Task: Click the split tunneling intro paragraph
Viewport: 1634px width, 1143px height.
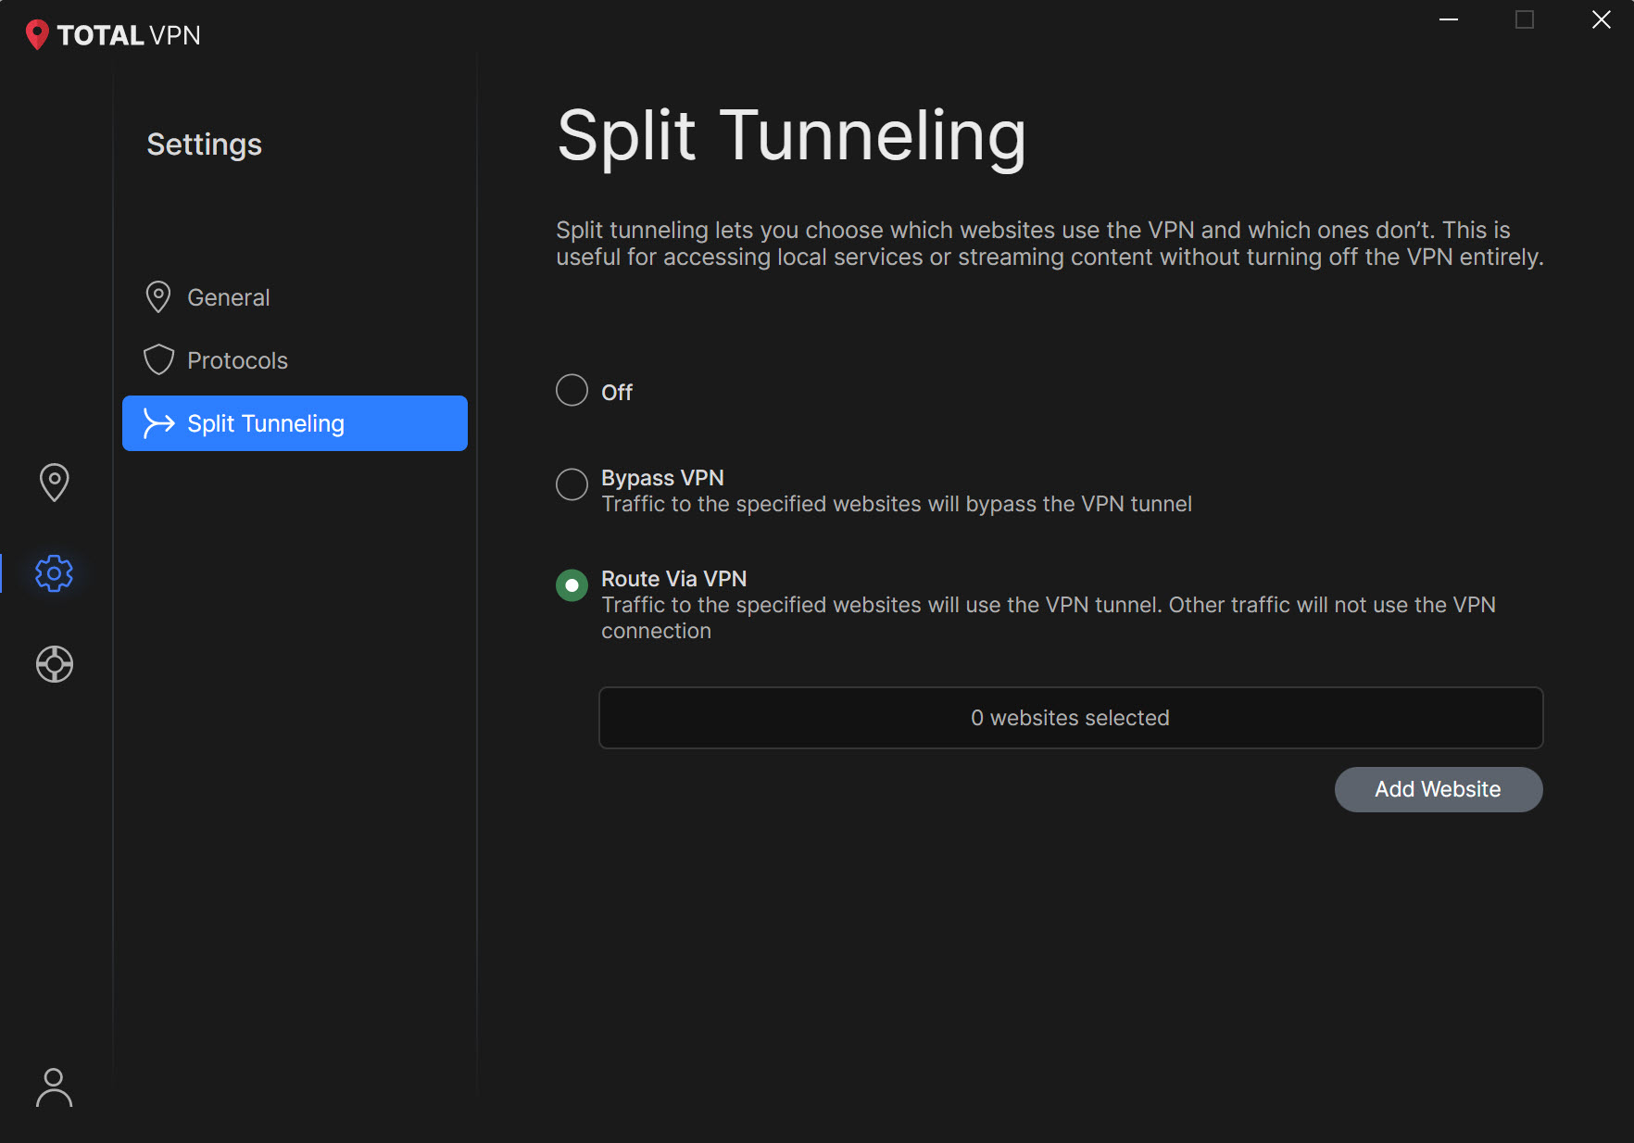Action: pos(1050,244)
